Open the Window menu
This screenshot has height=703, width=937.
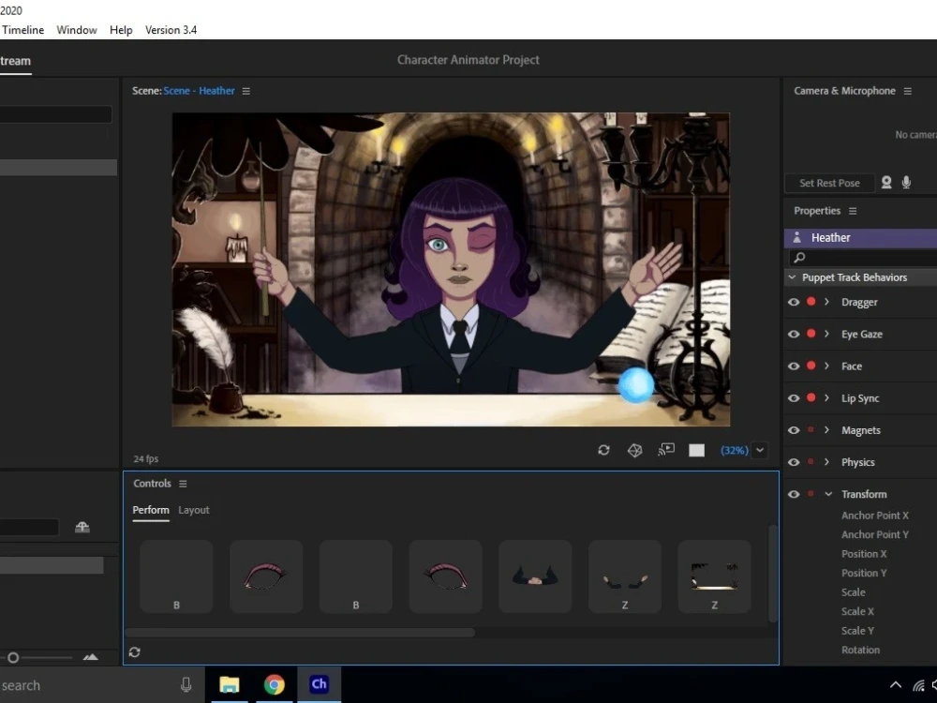(x=77, y=30)
